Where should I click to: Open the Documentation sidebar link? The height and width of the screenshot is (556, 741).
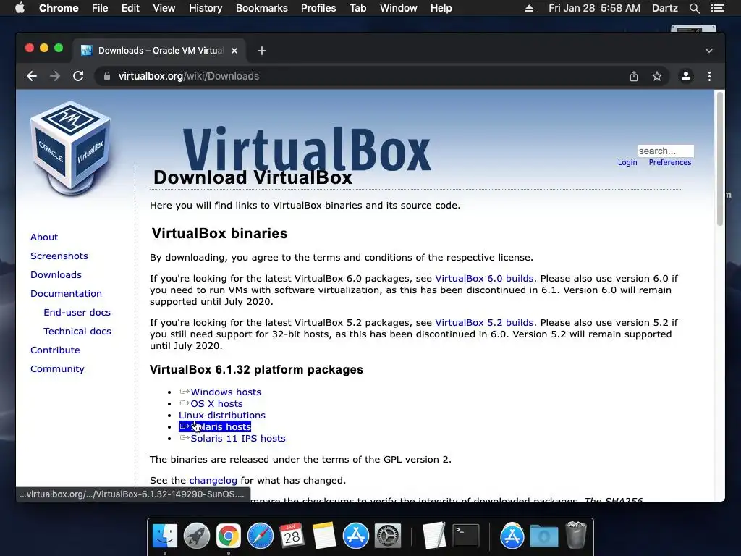66,294
